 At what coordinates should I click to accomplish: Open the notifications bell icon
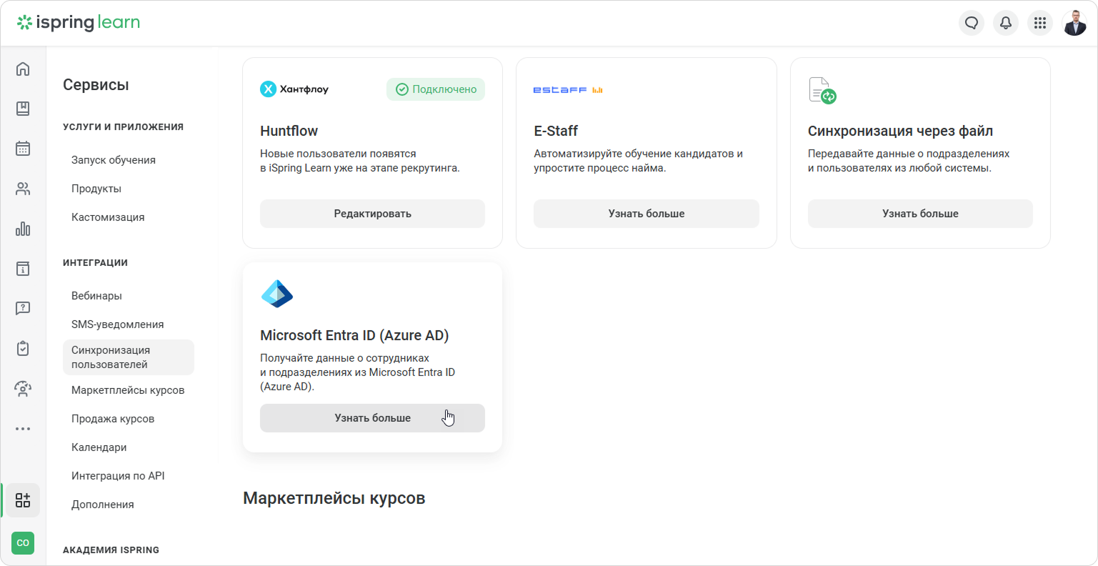click(1006, 23)
